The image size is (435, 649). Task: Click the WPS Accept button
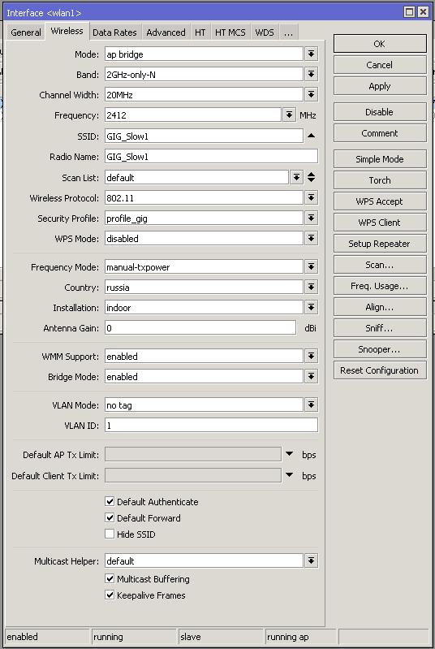(380, 201)
